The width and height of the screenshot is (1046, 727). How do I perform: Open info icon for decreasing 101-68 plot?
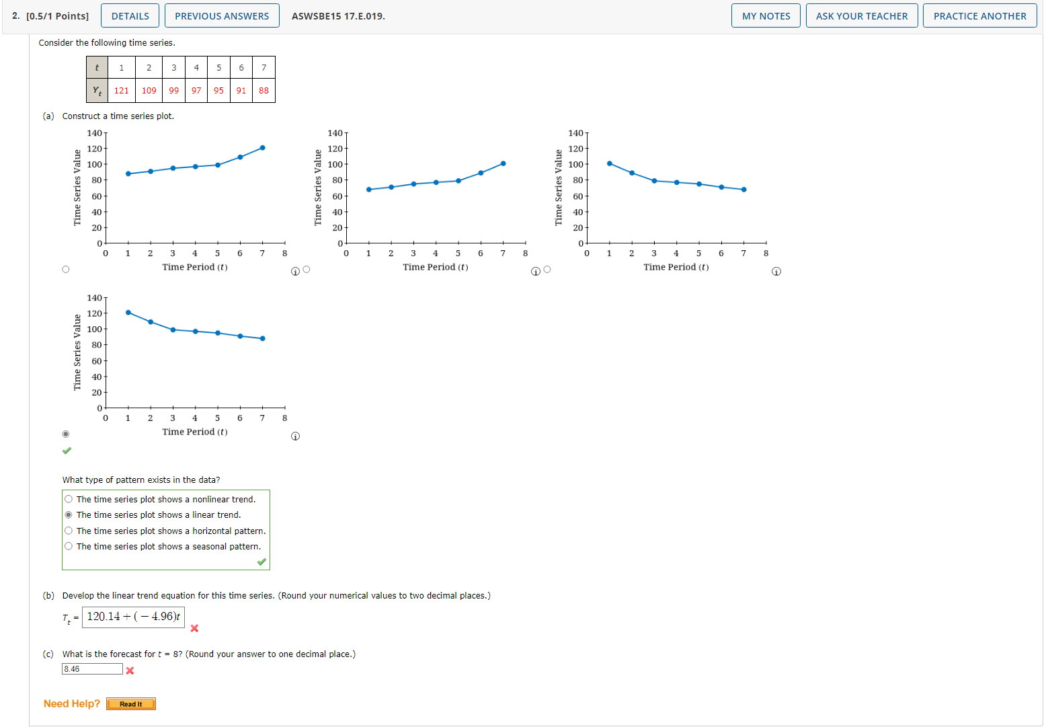(x=776, y=272)
